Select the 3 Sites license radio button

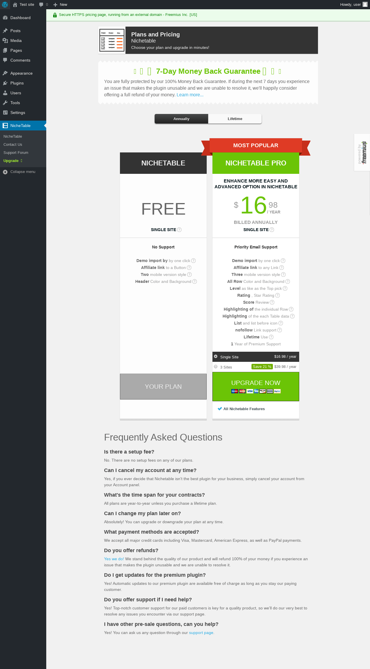pyautogui.click(x=216, y=366)
